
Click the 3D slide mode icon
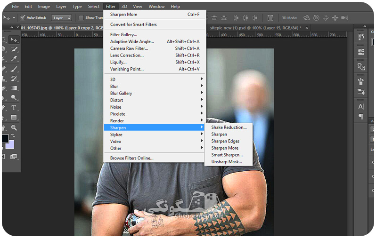[335, 18]
